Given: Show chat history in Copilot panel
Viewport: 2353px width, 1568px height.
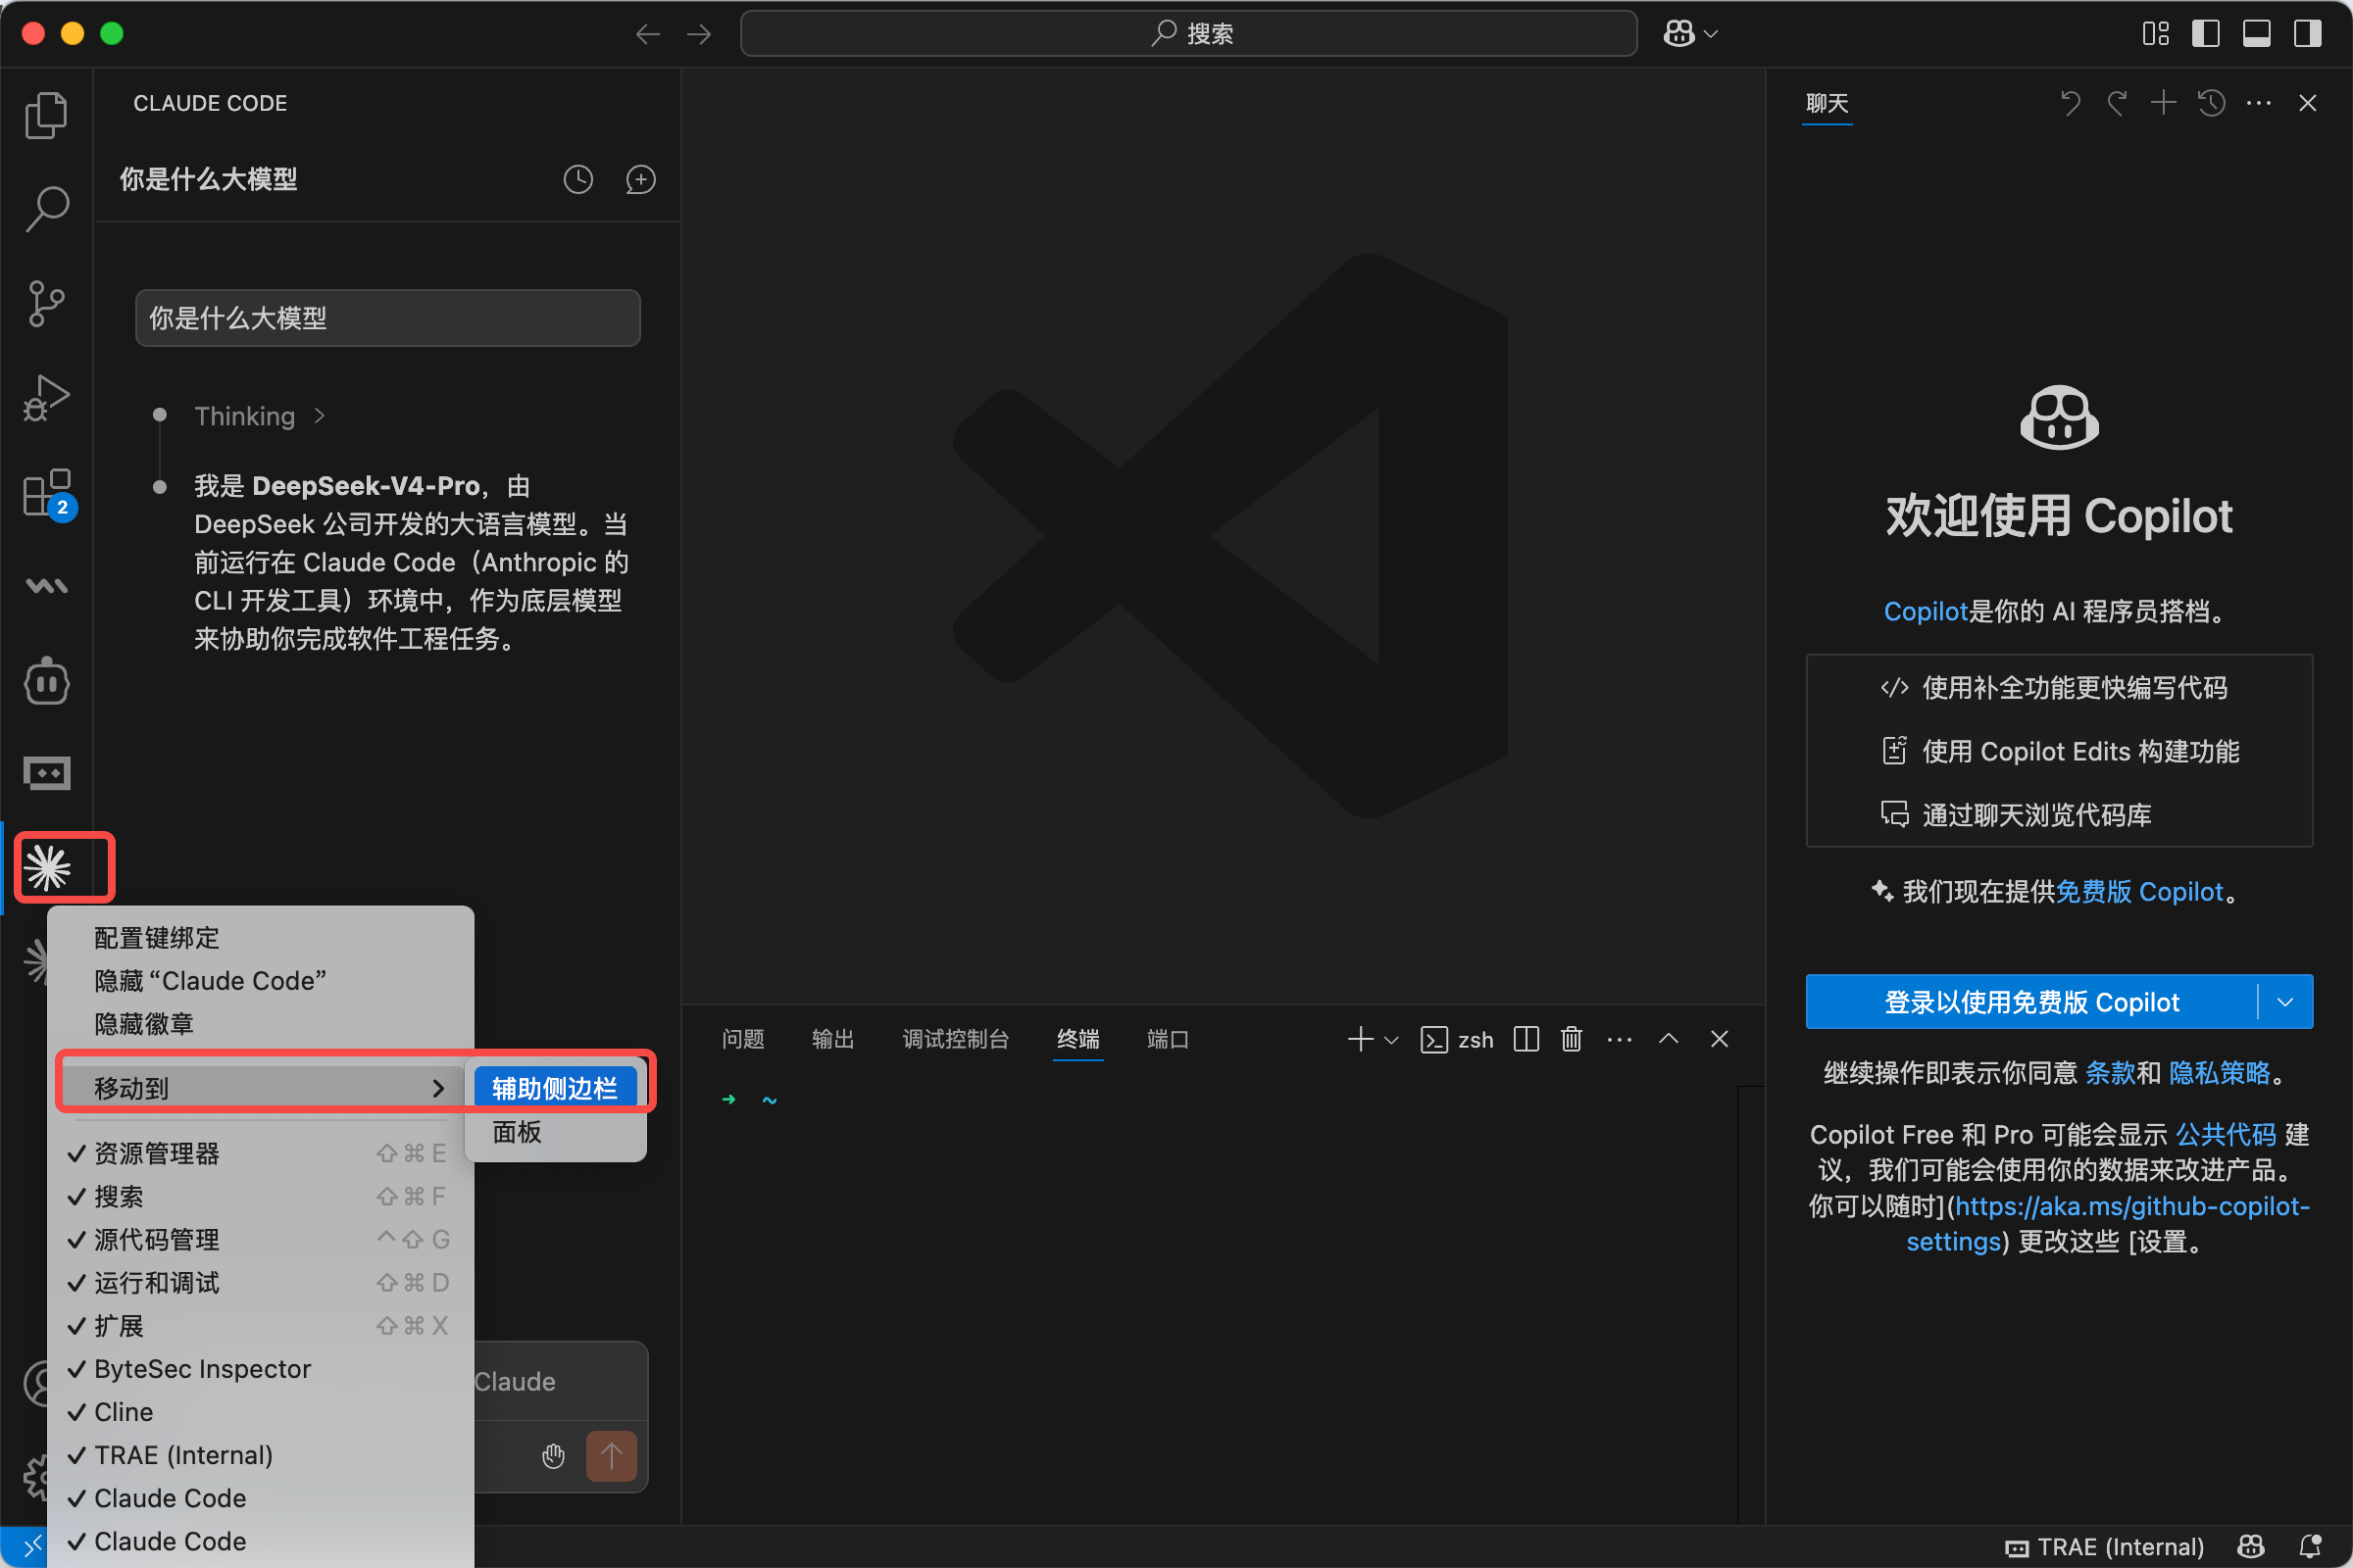Looking at the screenshot, I should point(2211,103).
